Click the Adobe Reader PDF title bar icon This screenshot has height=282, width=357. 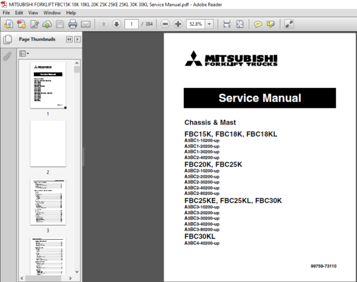pos(4,4)
